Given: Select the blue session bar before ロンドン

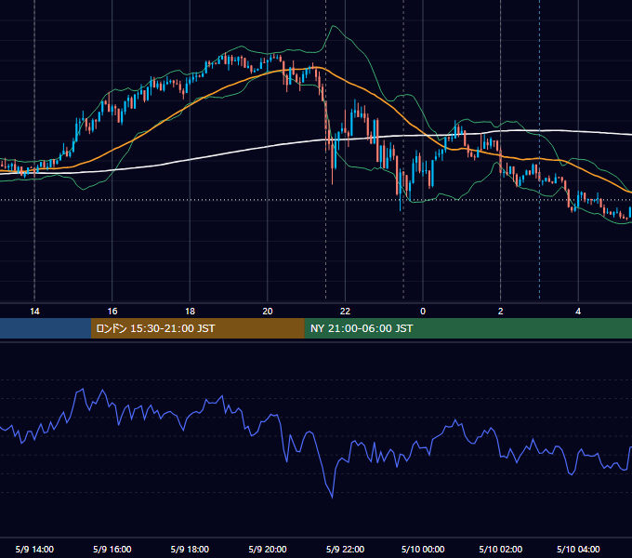Looking at the screenshot, I should click(46, 328).
